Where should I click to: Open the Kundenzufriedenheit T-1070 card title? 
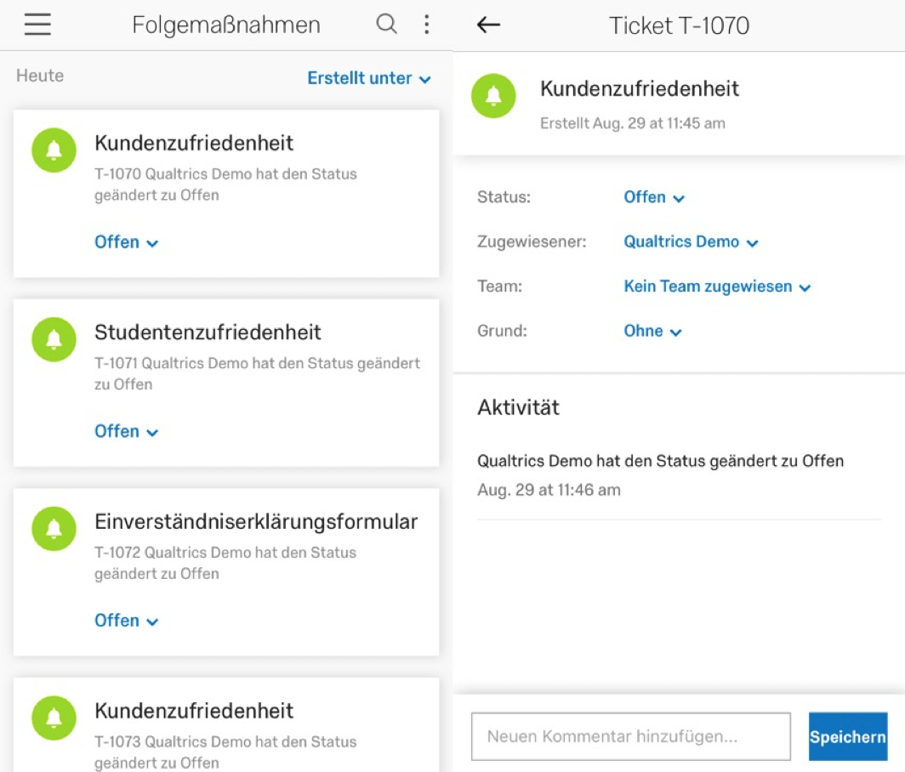click(x=194, y=143)
